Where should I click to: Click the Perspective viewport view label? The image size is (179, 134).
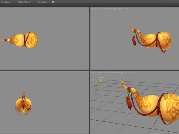[102, 73]
